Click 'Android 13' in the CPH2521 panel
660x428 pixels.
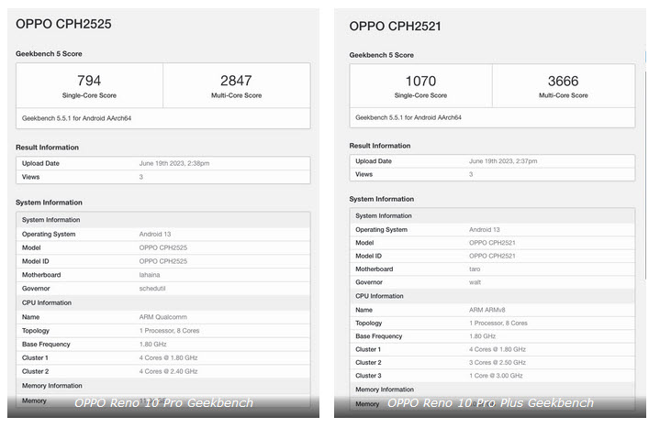485,229
